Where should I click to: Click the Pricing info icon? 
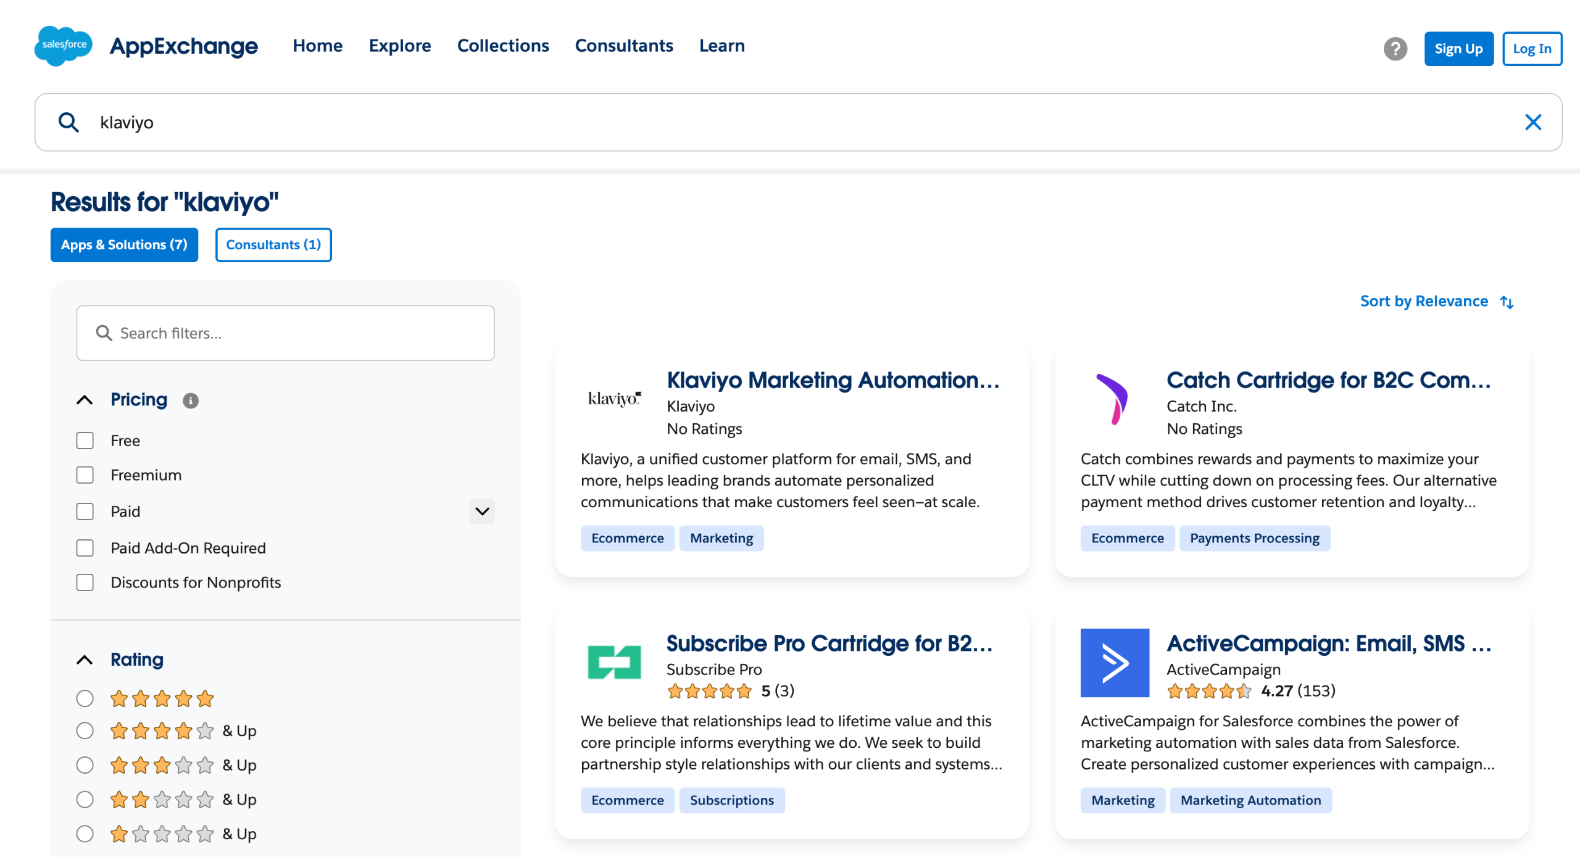pyautogui.click(x=191, y=400)
